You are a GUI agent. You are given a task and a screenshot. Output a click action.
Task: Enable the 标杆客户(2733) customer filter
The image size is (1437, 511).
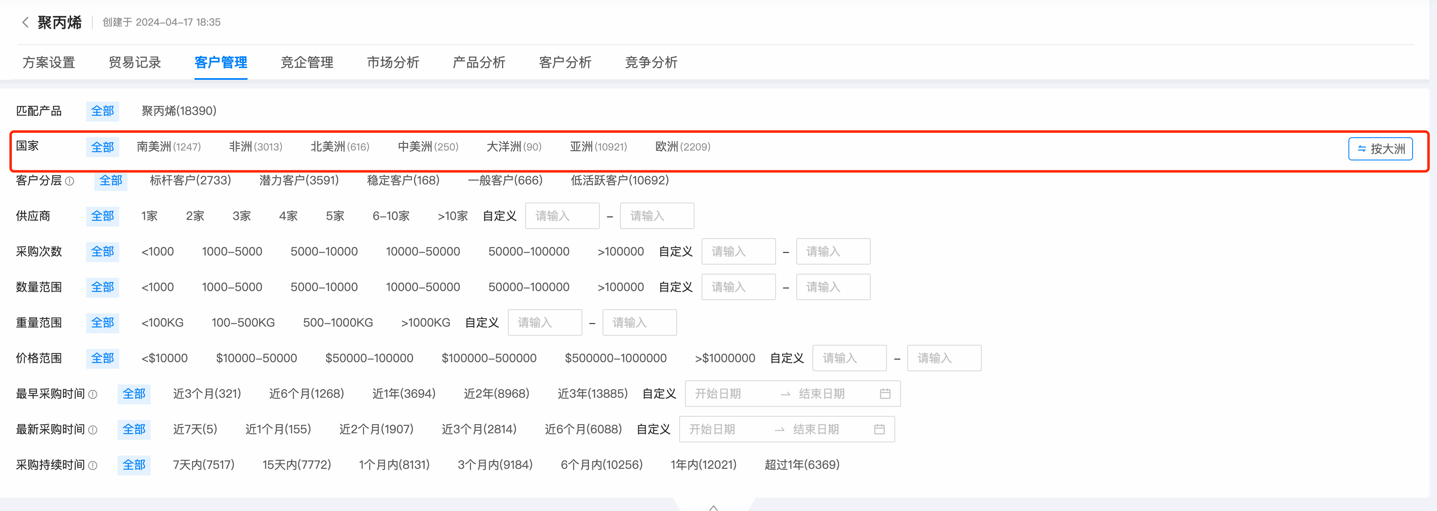point(190,180)
